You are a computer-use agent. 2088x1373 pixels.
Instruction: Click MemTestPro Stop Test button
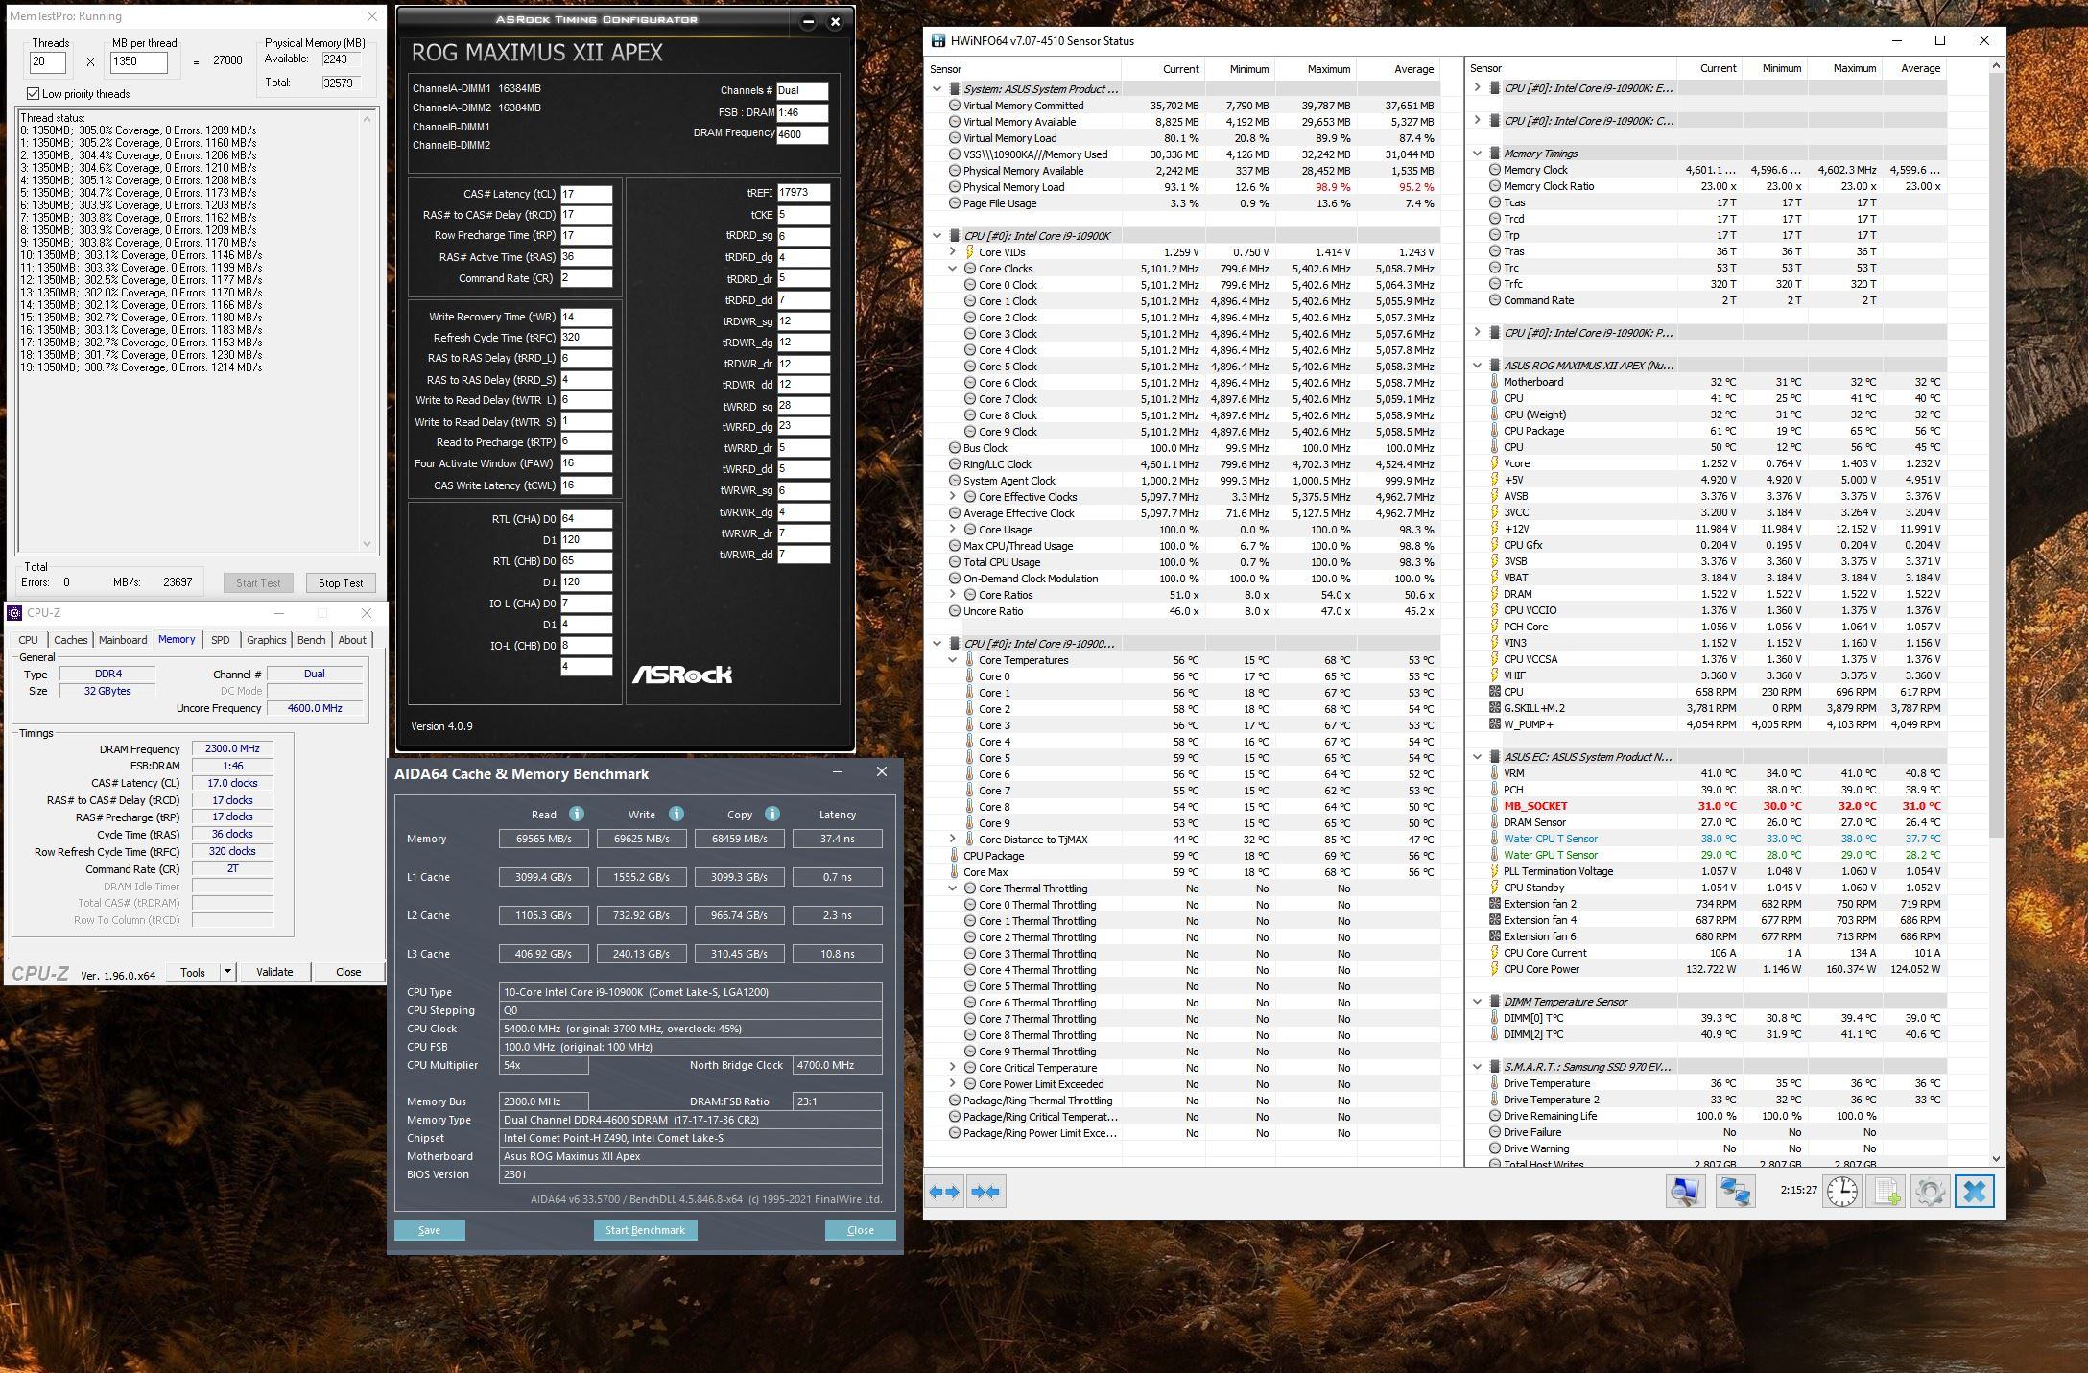click(341, 582)
